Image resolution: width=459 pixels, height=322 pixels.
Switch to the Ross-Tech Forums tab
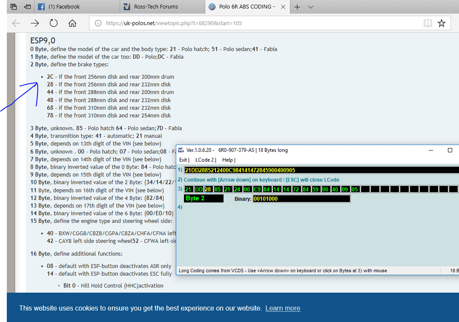tap(163, 7)
